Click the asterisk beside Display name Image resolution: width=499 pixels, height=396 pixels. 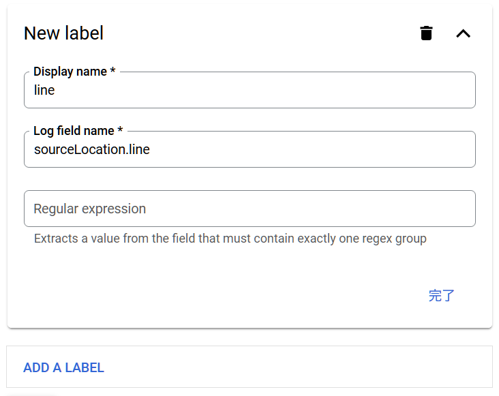[112, 72]
